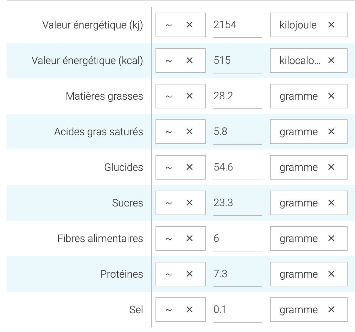Viewport: 355px width, 332px height.
Task: Edit the Matières grasses value 28.2
Action: pos(237,96)
